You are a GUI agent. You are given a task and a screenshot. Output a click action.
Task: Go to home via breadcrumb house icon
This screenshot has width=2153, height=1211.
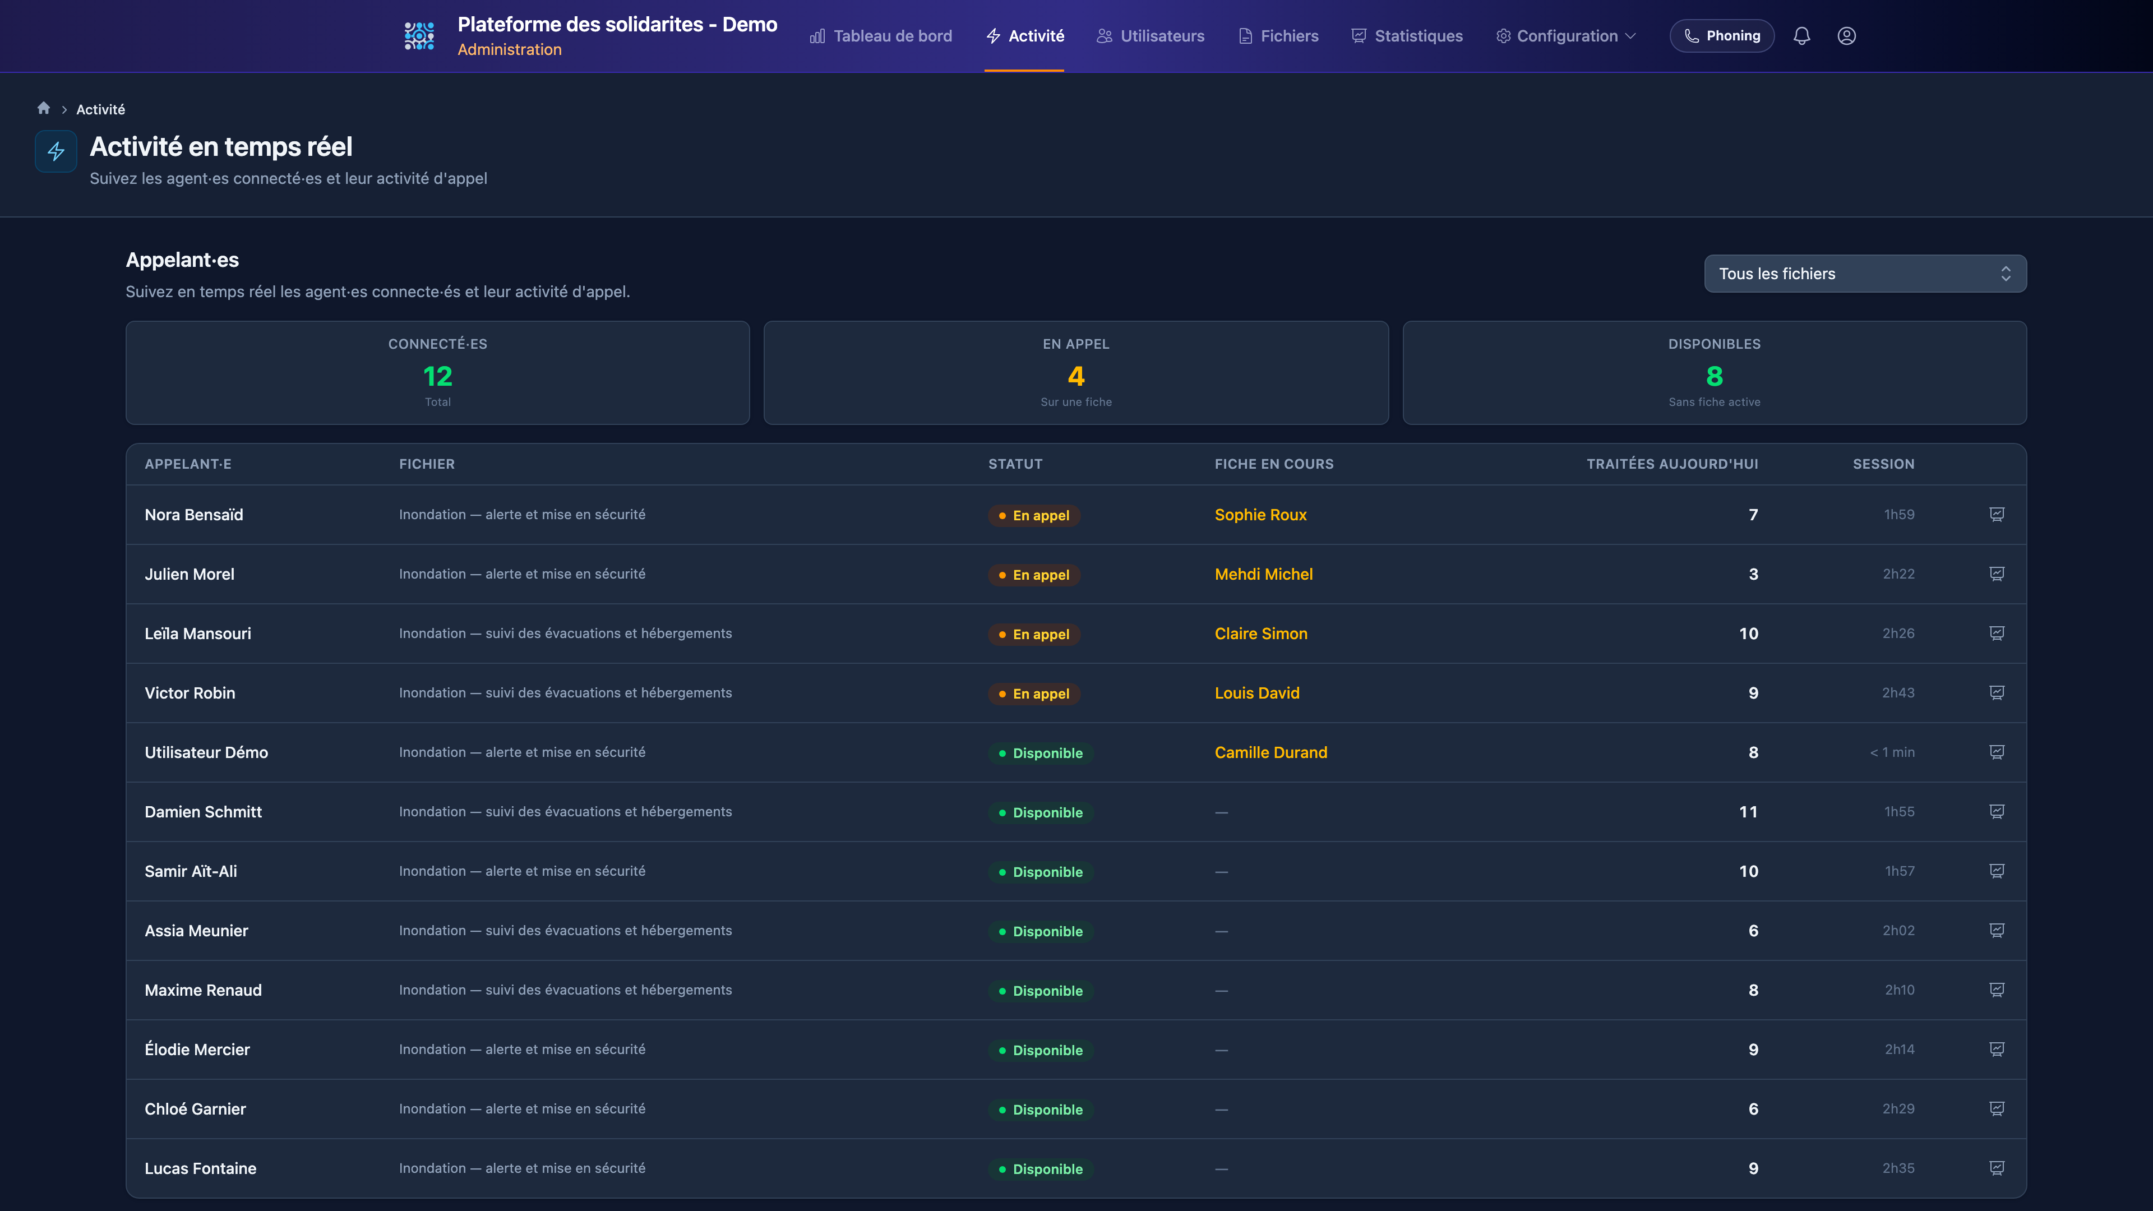(44, 109)
